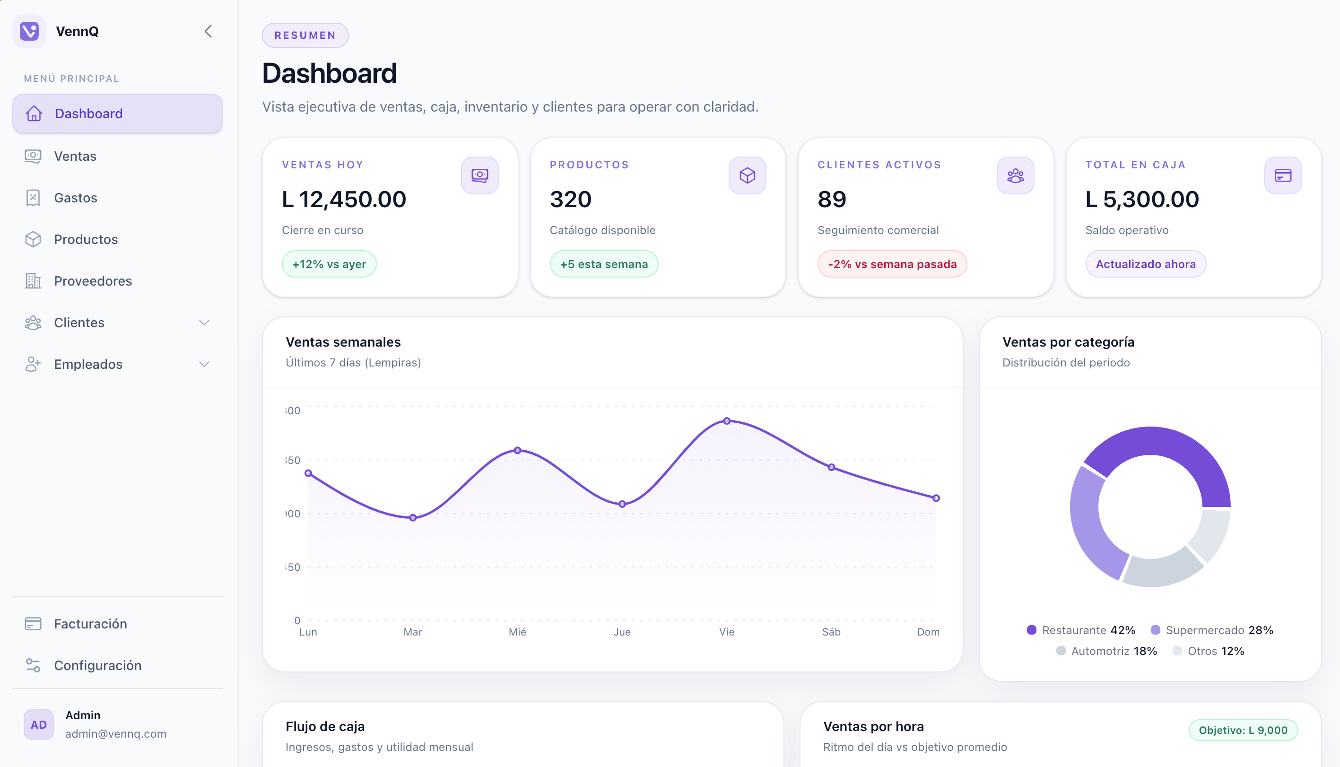Select the money icon on Ventas Hoy card

click(x=479, y=175)
